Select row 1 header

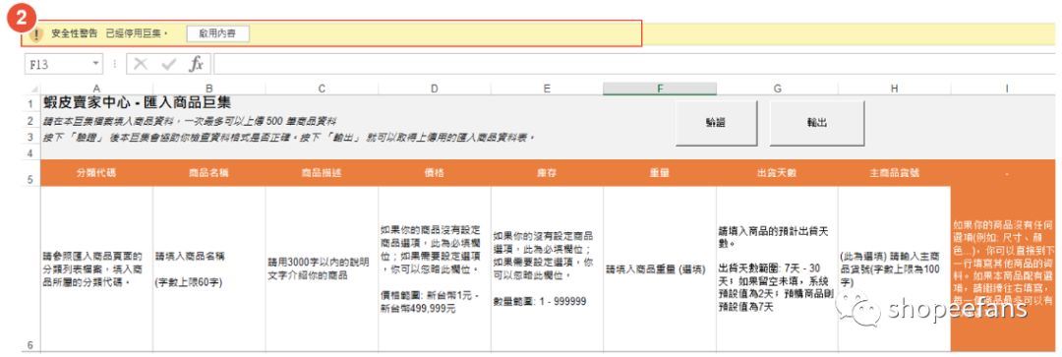click(x=30, y=103)
